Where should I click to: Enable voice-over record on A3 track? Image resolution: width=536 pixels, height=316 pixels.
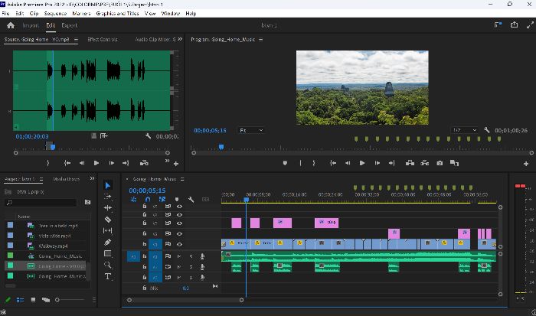click(x=202, y=278)
